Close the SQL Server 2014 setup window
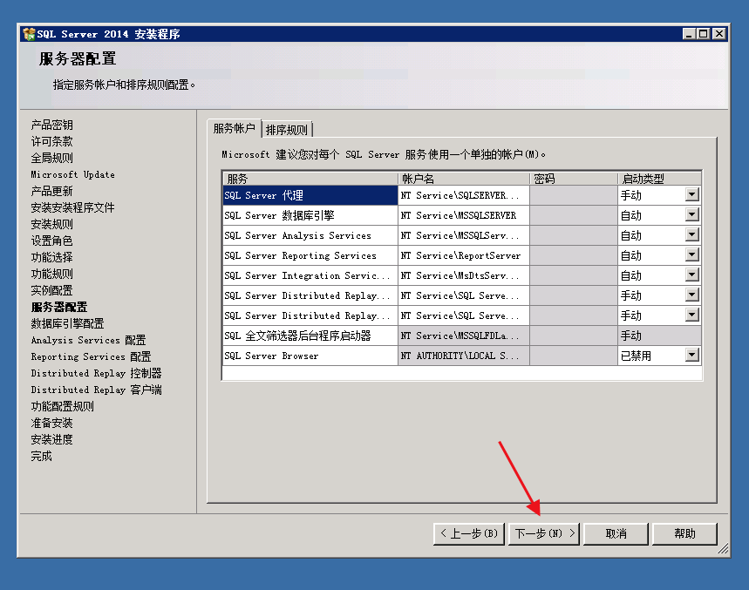The height and width of the screenshot is (590, 749). coord(718,34)
